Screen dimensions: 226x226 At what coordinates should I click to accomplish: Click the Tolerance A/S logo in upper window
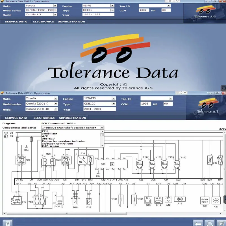click(x=205, y=12)
